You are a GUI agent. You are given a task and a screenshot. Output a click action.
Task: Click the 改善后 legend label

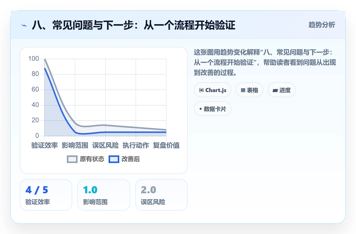[131, 159]
